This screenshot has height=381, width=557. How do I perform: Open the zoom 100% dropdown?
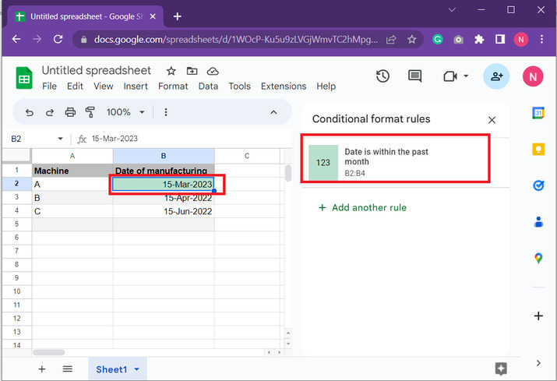coord(125,112)
